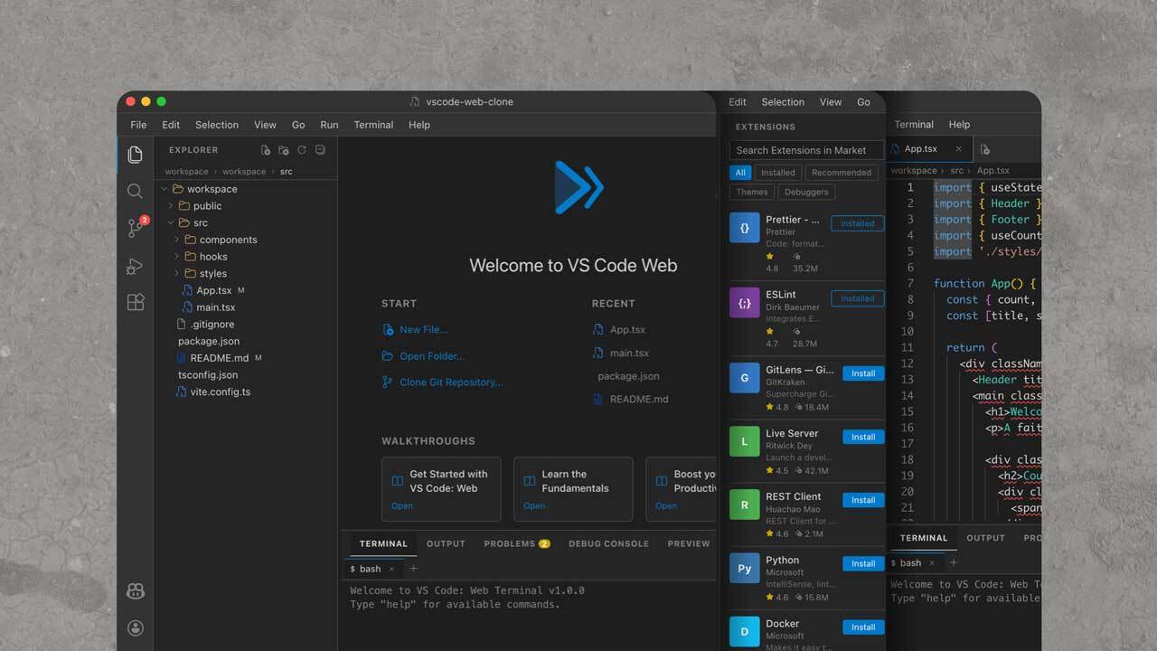1157x651 pixels.
Task: Install the Python extension
Action: click(x=863, y=563)
